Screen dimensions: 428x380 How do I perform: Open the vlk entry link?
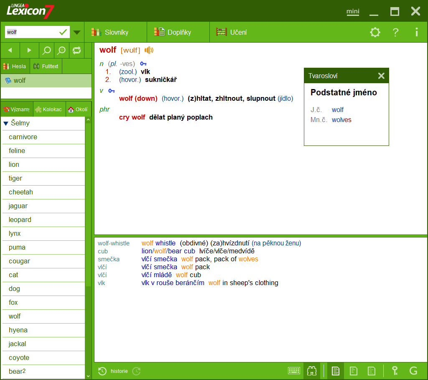pyautogui.click(x=101, y=283)
